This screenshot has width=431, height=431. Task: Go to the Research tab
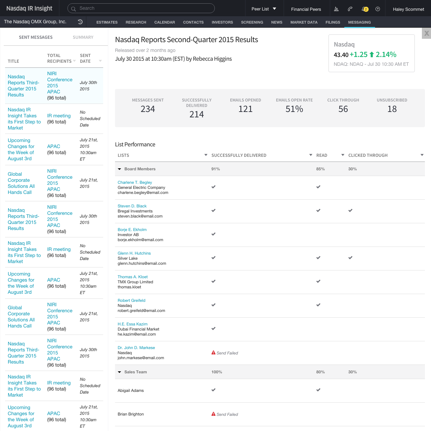click(136, 22)
